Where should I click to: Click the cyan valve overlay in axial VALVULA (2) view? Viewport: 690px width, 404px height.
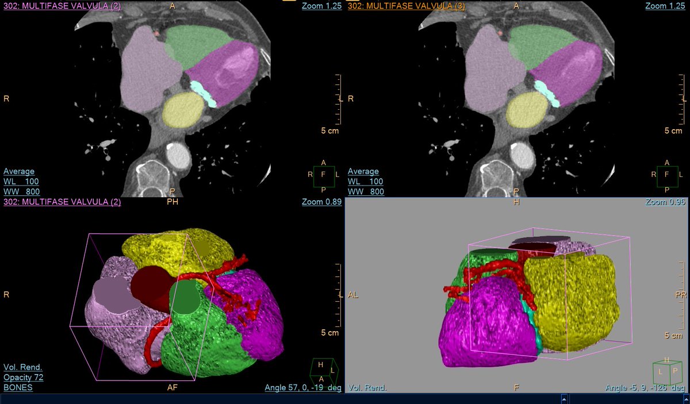[x=204, y=94]
